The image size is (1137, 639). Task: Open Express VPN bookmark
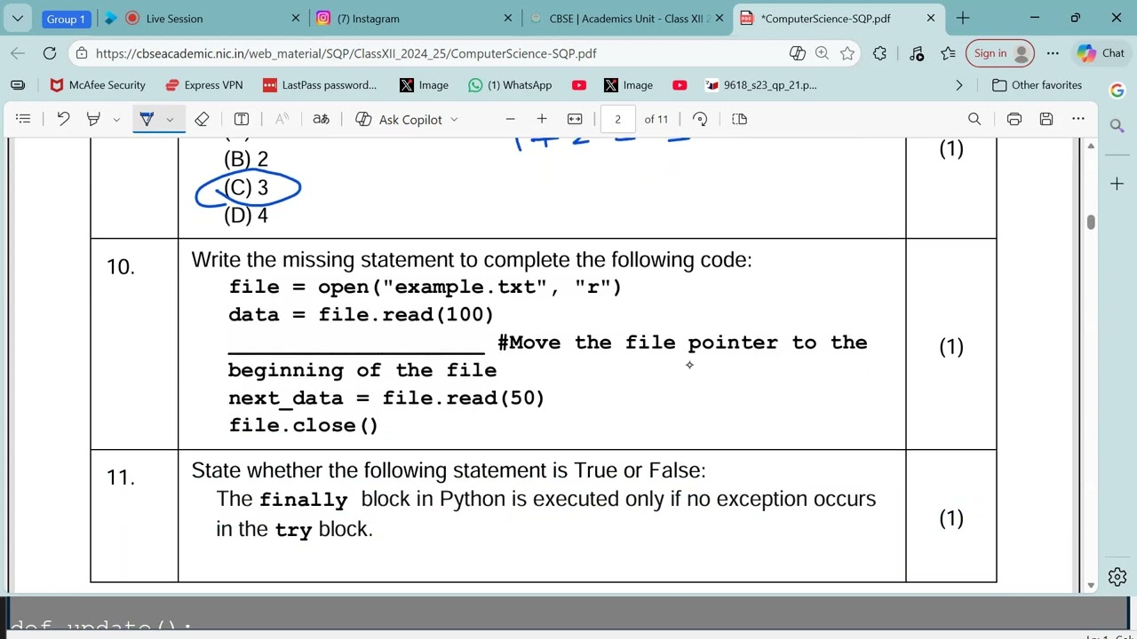coord(204,85)
